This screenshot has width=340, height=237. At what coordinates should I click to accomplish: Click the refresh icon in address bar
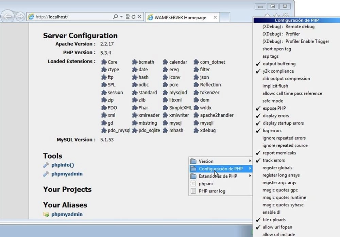(134, 17)
